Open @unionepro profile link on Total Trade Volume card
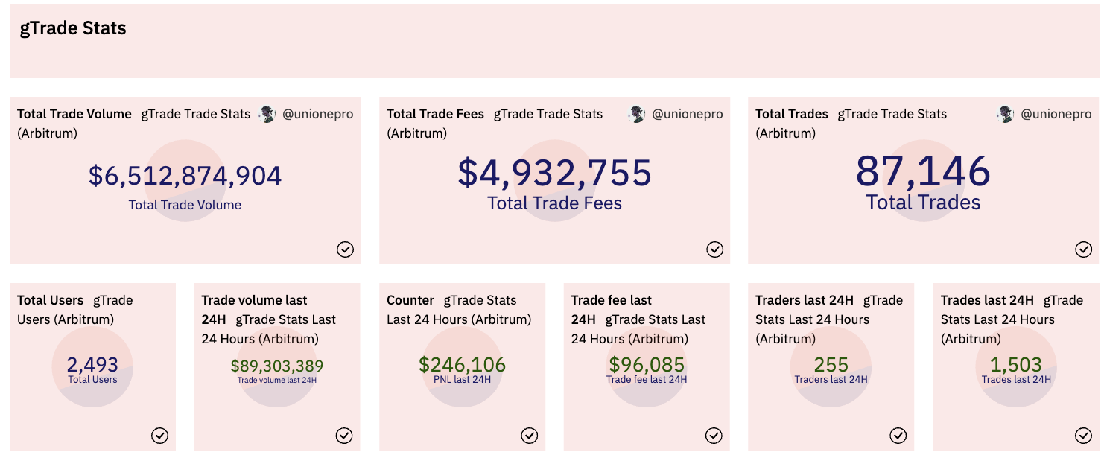Viewport: 1104px width, 461px height. [x=317, y=115]
